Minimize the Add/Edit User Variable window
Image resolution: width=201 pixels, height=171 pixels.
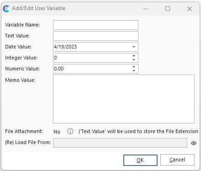coord(146,9)
